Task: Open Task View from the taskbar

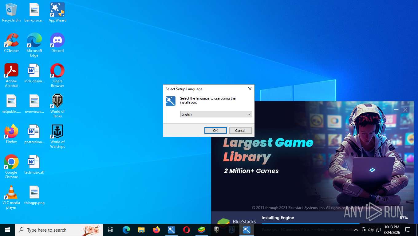Action: coord(111,230)
